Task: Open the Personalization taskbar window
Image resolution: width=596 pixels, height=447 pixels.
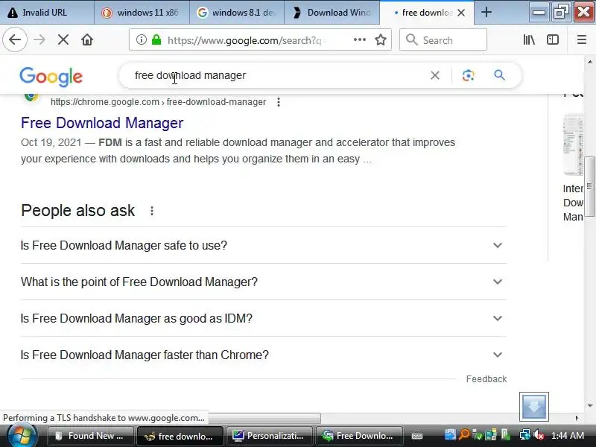Action: tap(269, 436)
